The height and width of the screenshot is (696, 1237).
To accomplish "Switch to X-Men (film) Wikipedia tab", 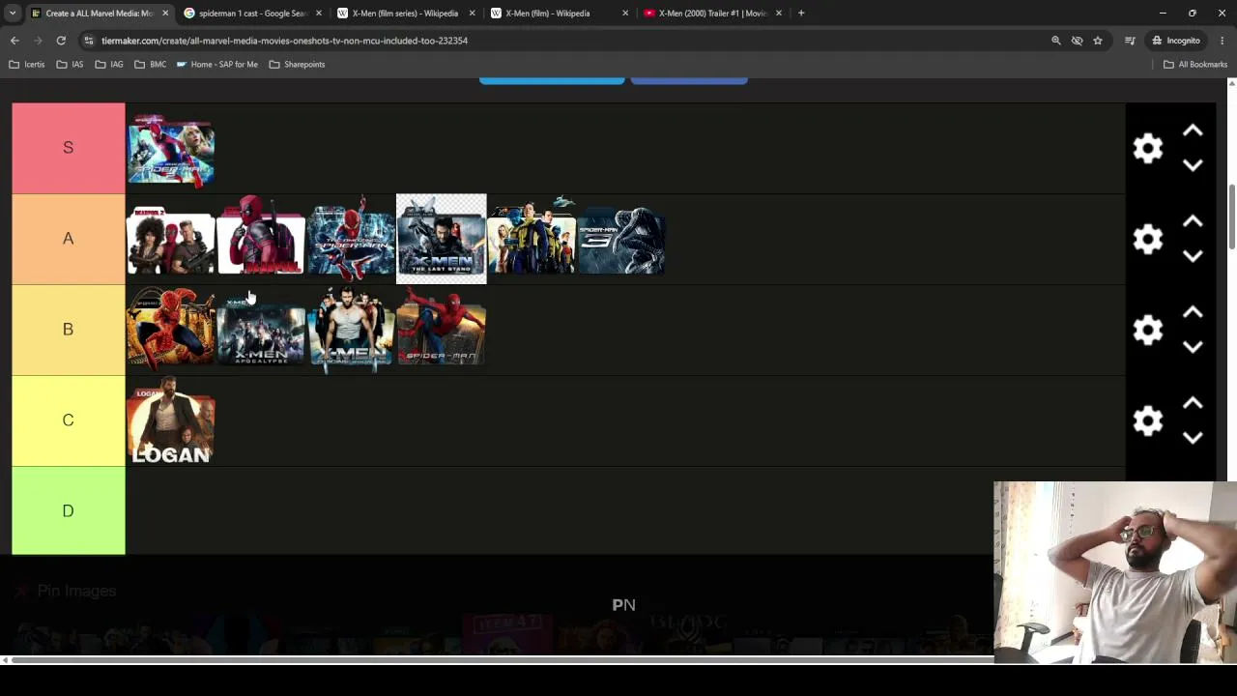I will pos(559,14).
